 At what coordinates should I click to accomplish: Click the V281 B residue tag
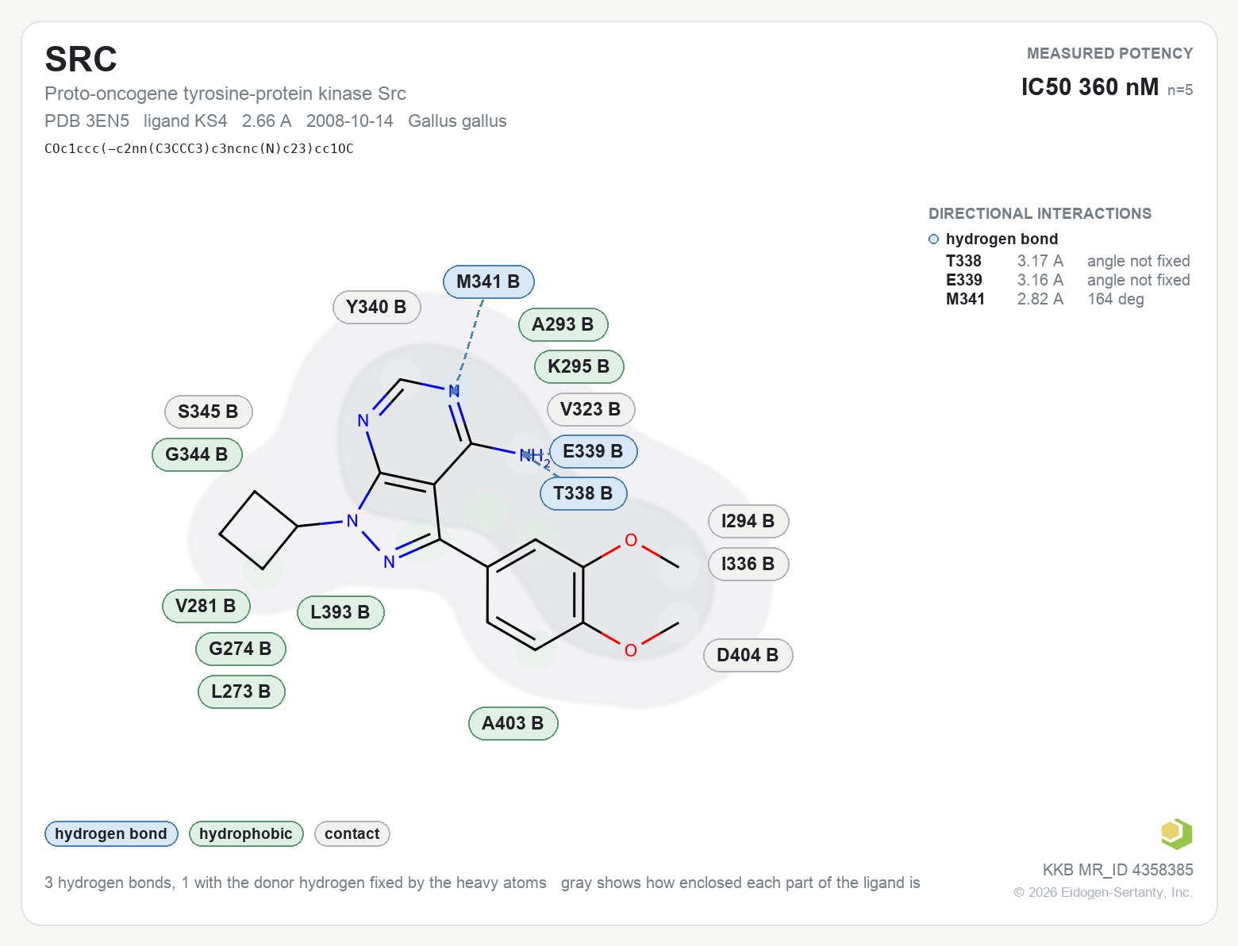pyautogui.click(x=206, y=606)
